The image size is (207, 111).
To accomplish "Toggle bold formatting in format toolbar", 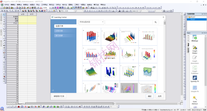I will [85, 11].
